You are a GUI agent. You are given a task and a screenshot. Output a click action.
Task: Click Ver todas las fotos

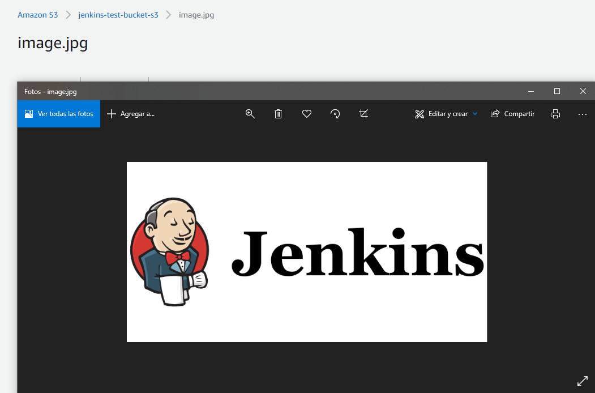coord(58,113)
